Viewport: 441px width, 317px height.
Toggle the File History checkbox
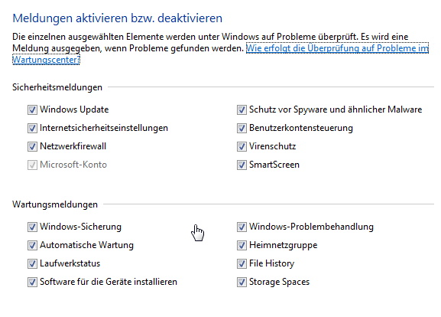pos(242,263)
